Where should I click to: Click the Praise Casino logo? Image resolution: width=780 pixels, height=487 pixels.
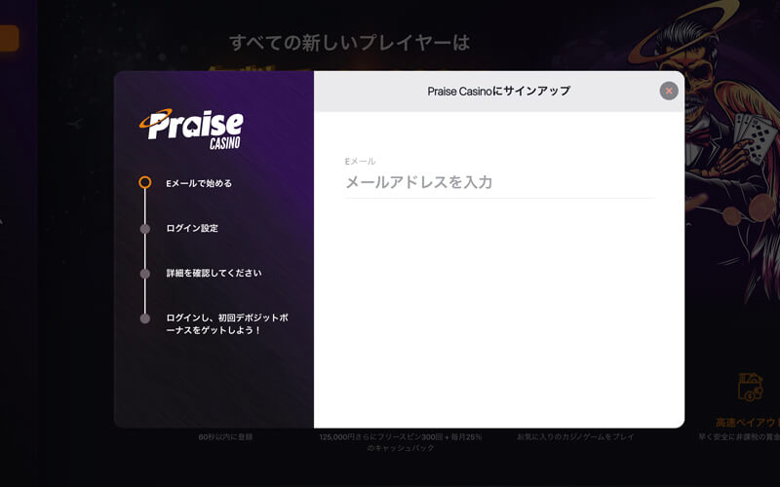pyautogui.click(x=192, y=129)
